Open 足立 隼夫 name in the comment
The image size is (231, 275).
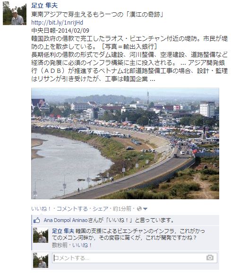tap(63, 231)
